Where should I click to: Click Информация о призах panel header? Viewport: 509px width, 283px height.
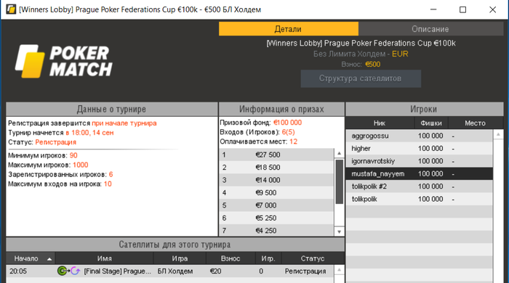coord(281,109)
